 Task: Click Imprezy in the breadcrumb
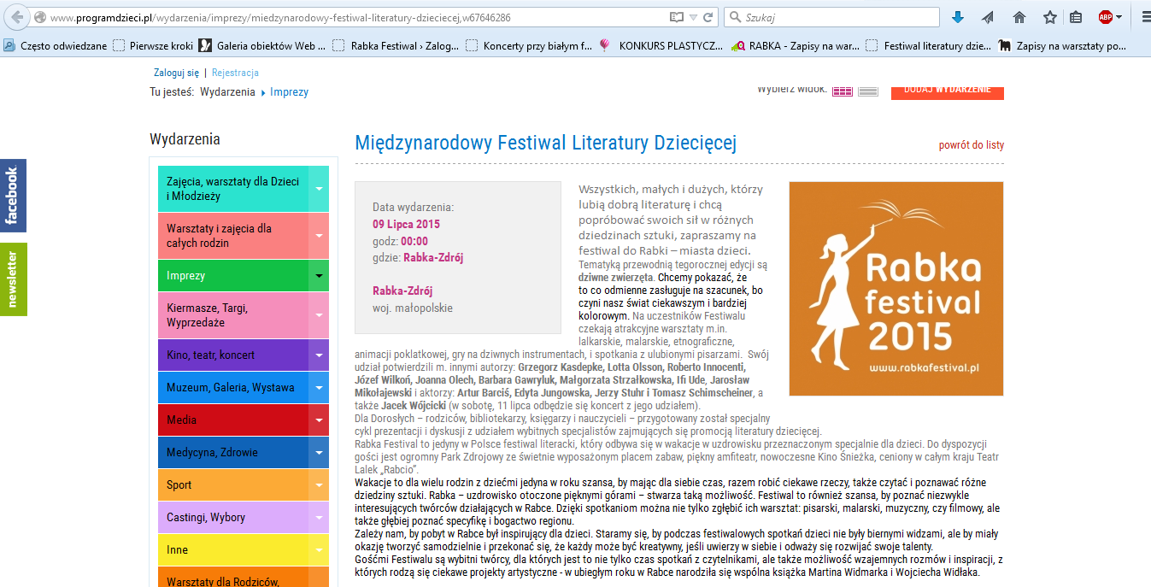289,92
